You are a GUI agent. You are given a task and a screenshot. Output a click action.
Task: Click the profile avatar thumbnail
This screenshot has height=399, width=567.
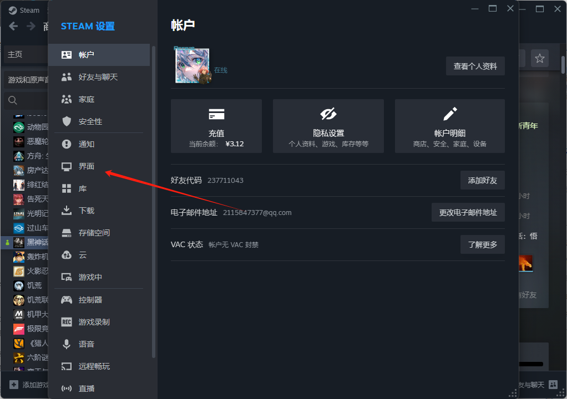[192, 66]
